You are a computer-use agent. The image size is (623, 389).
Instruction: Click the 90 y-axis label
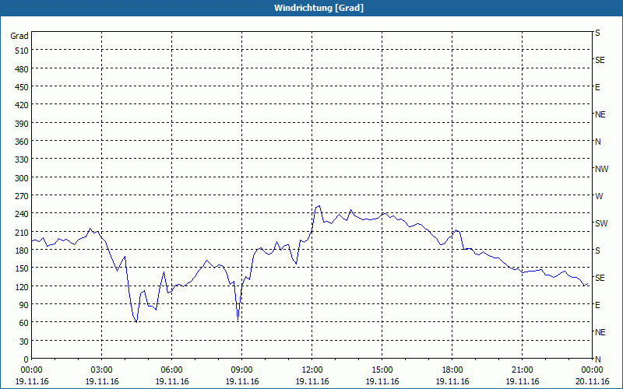24,305
